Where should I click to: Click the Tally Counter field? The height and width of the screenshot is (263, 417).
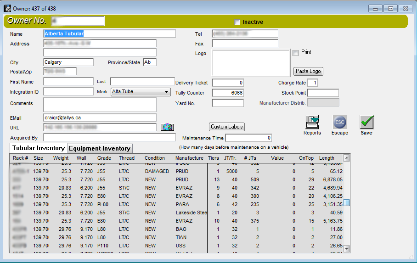(x=228, y=93)
